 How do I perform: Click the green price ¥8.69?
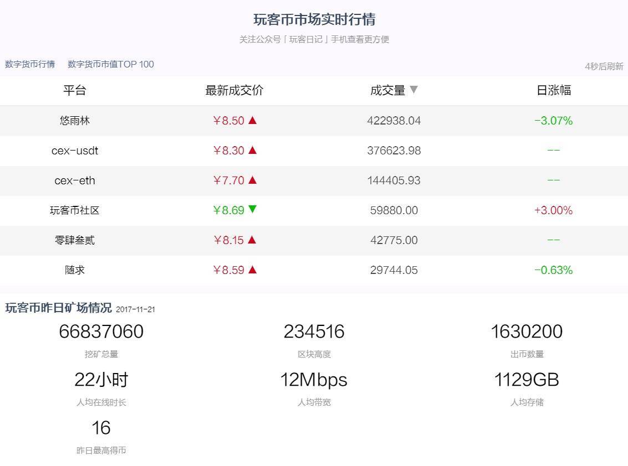pyautogui.click(x=229, y=210)
